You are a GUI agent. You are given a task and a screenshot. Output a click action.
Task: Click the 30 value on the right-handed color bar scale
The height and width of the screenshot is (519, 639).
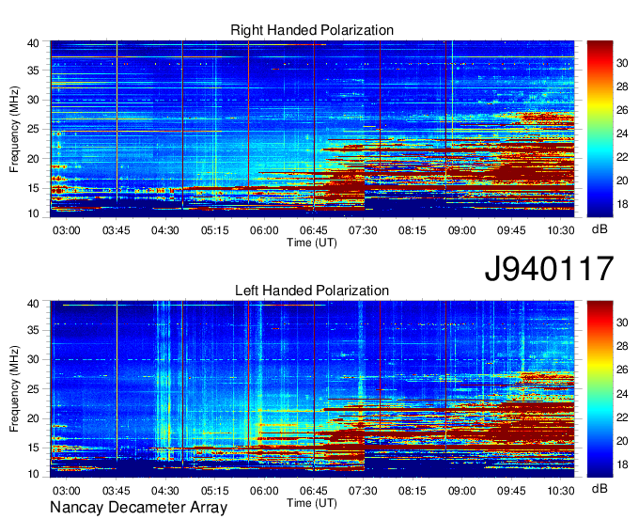click(622, 63)
